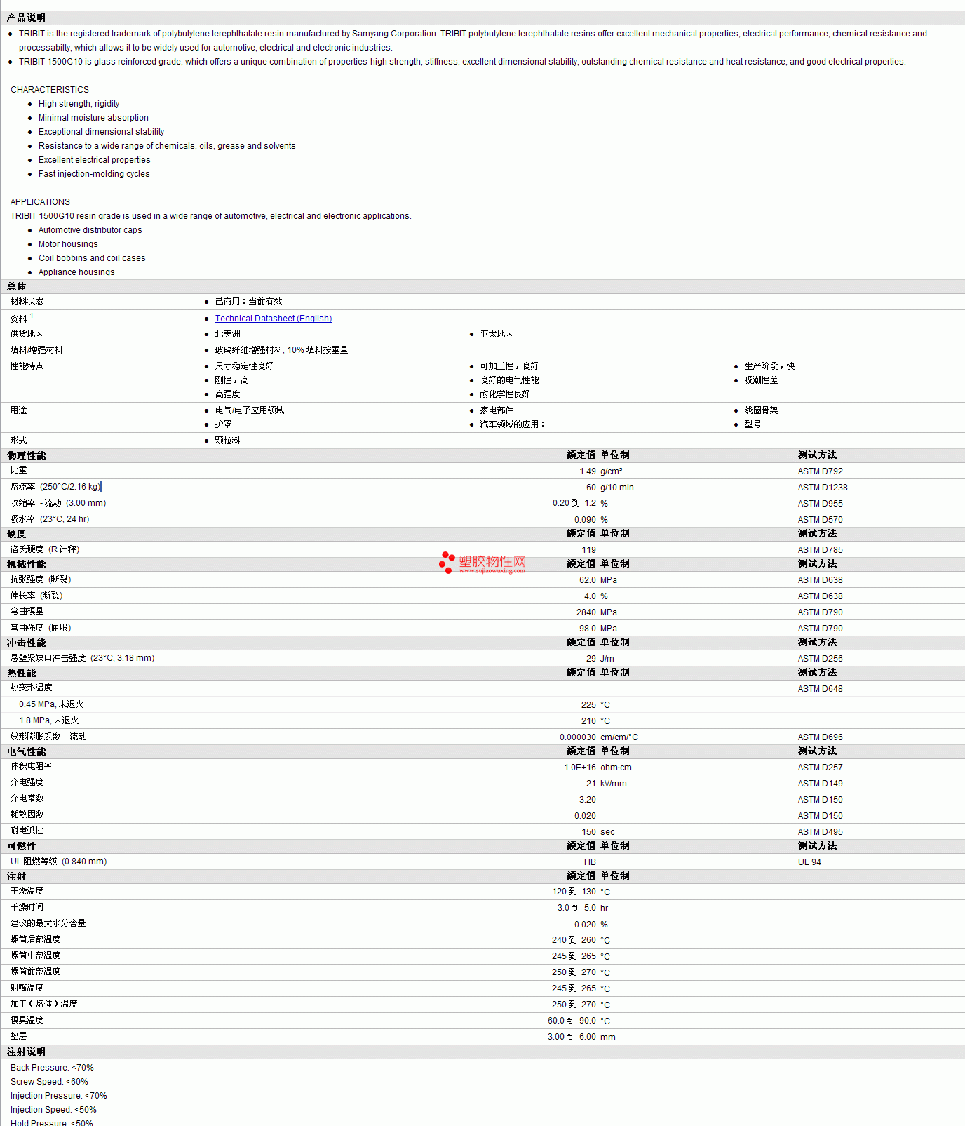Click the 已商用：当前有效 status value
This screenshot has height=1126, width=965.
pyautogui.click(x=248, y=302)
